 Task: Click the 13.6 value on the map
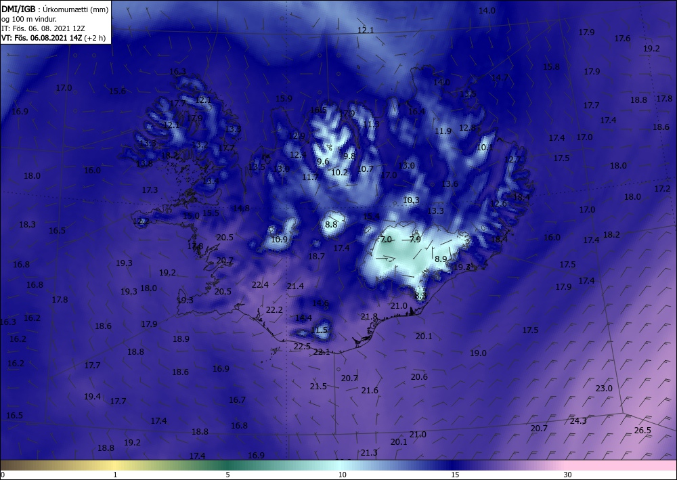tap(450, 184)
